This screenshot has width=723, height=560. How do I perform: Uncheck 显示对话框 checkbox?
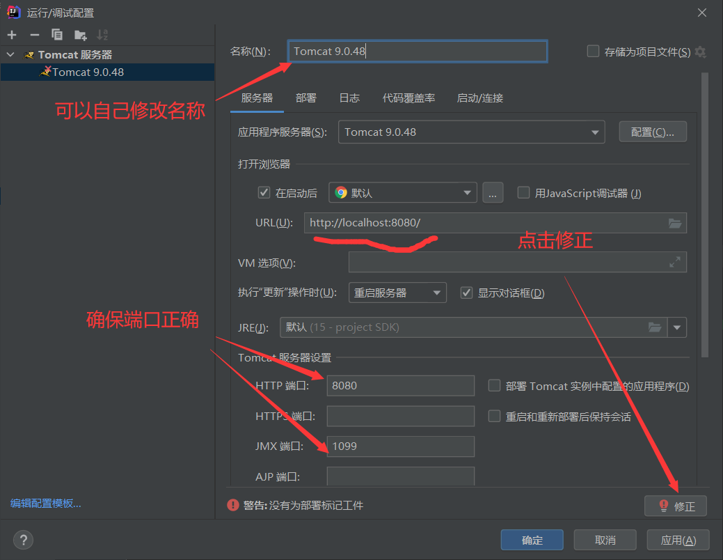pyautogui.click(x=467, y=293)
